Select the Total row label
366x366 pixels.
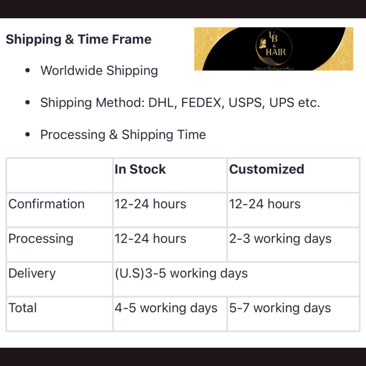point(23,308)
